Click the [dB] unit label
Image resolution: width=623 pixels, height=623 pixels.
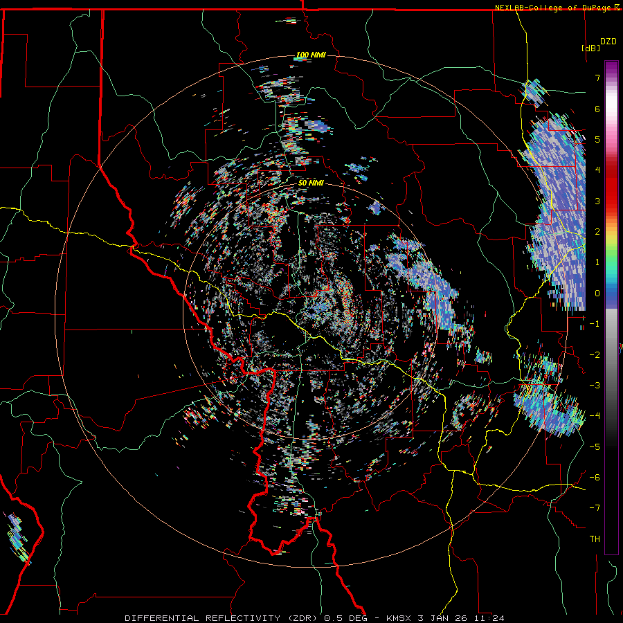point(591,48)
